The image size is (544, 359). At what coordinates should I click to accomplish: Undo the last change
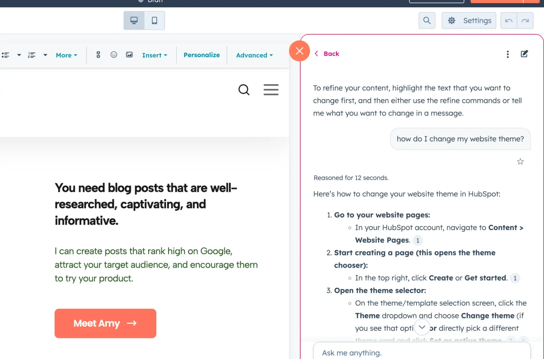pos(509,20)
